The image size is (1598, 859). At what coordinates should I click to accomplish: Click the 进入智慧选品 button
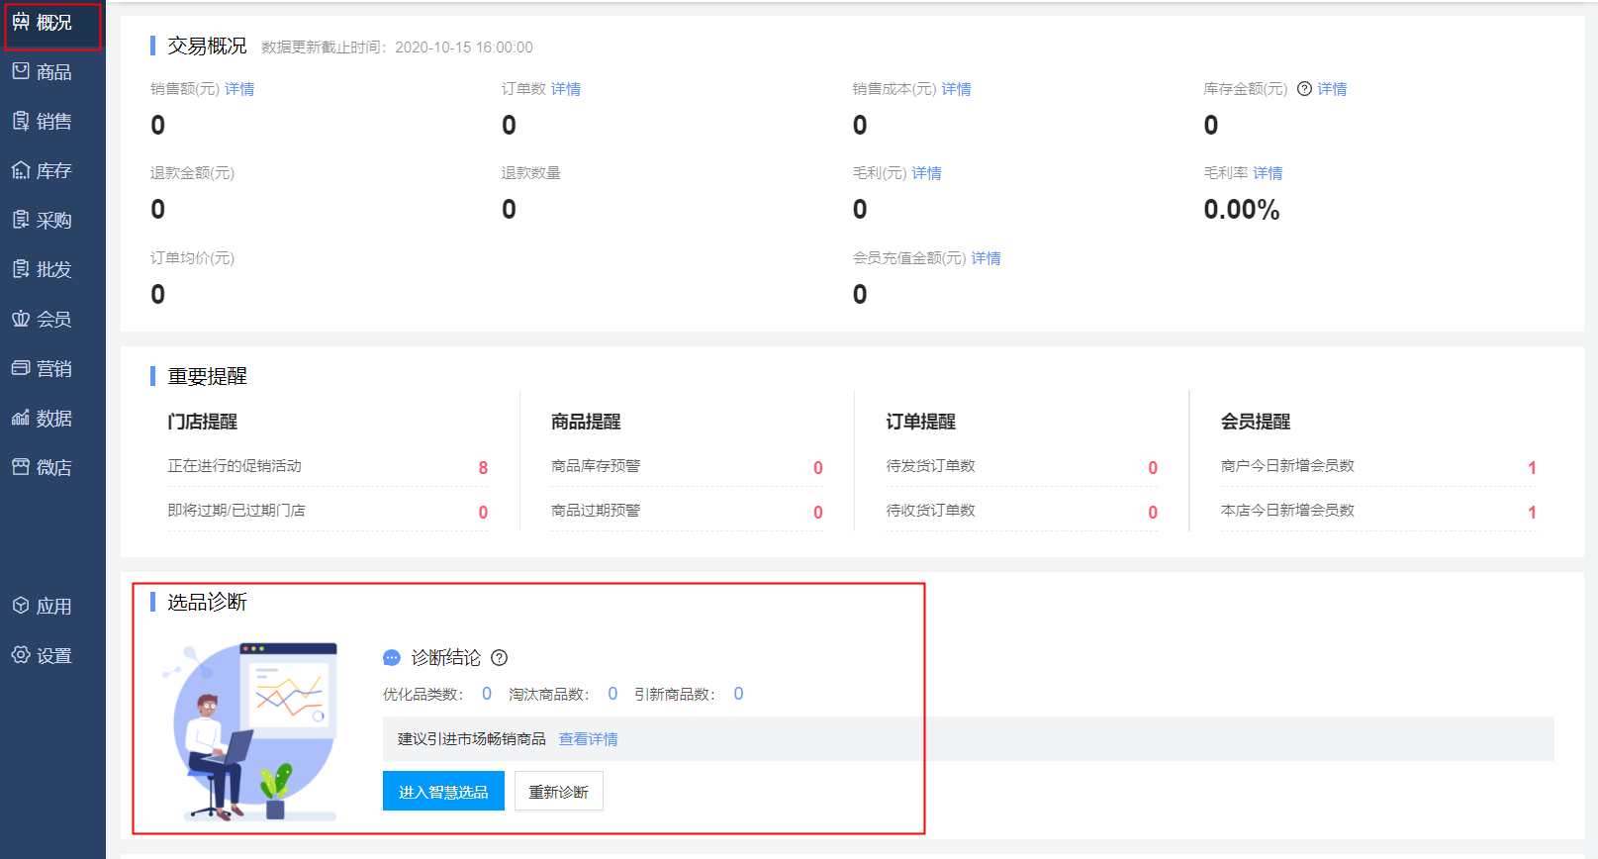click(443, 792)
